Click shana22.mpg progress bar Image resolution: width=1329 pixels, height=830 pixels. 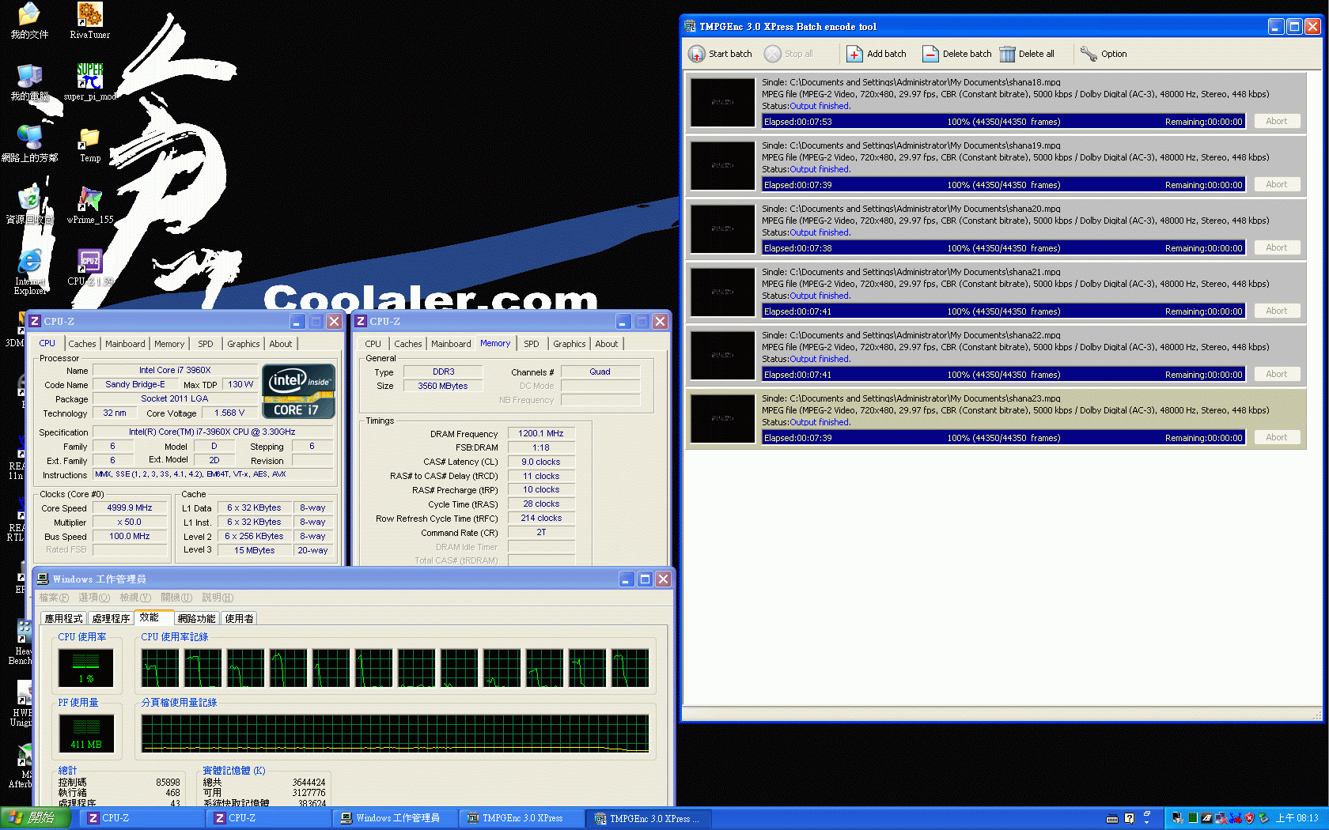[x=1003, y=375]
